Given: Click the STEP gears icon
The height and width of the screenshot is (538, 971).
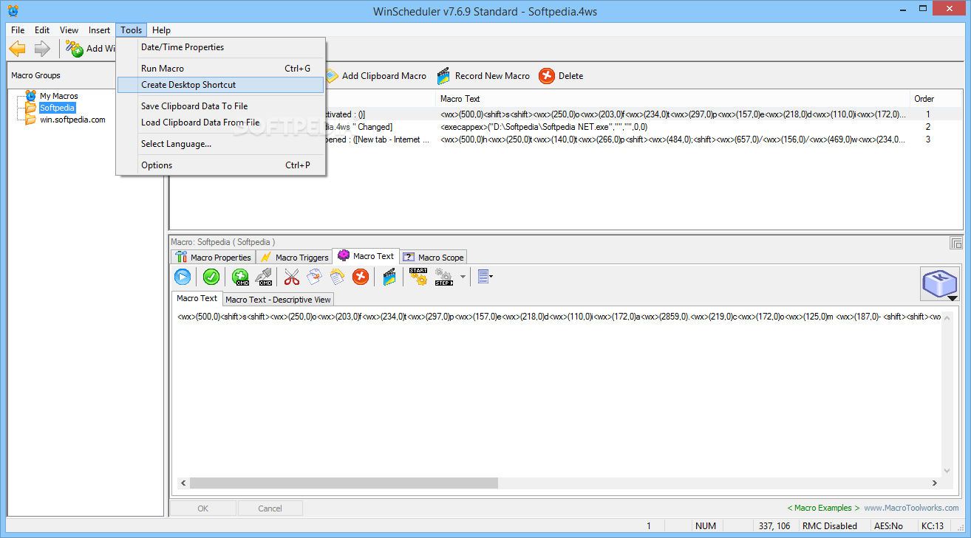Looking at the screenshot, I should tap(444, 277).
